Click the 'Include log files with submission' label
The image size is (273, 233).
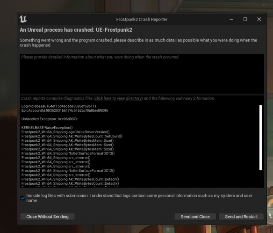139,198
